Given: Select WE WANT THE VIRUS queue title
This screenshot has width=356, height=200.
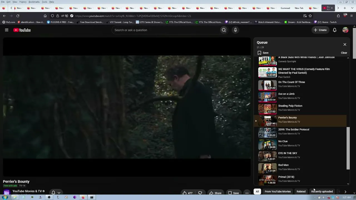Looking at the screenshot, I should [x=304, y=71].
